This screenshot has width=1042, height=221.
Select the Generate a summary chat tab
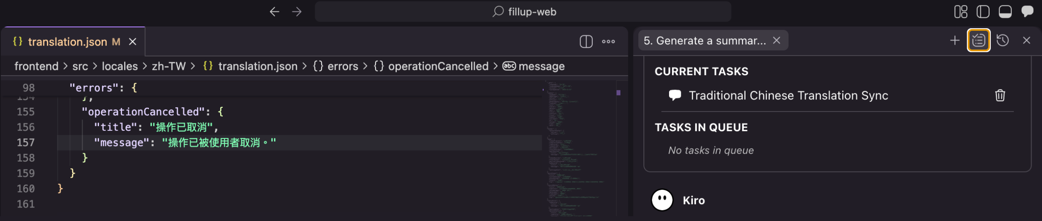(704, 41)
